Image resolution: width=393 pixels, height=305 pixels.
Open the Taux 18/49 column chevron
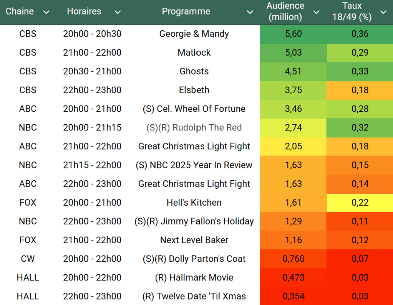tap(383, 12)
